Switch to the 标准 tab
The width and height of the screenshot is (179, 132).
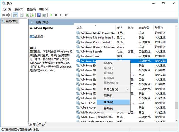point(41,124)
